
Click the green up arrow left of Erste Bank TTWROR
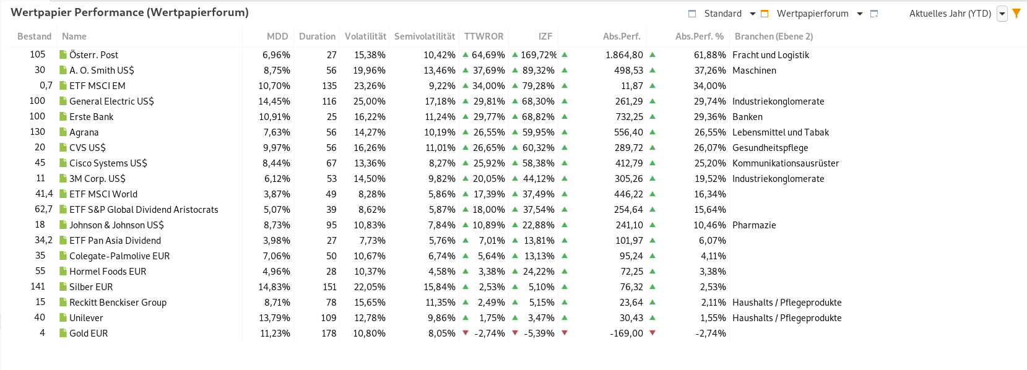(x=466, y=116)
